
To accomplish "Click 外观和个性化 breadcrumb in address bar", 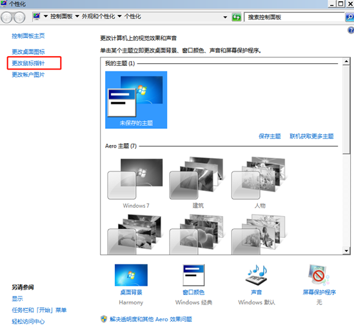I will tap(98, 16).
